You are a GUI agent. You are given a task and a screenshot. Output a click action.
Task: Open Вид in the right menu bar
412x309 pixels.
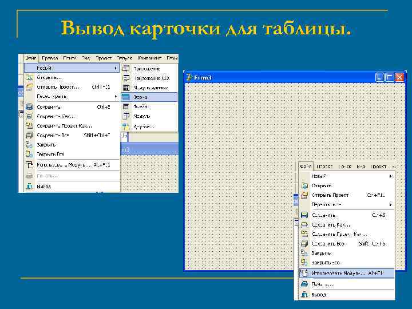(x=360, y=167)
